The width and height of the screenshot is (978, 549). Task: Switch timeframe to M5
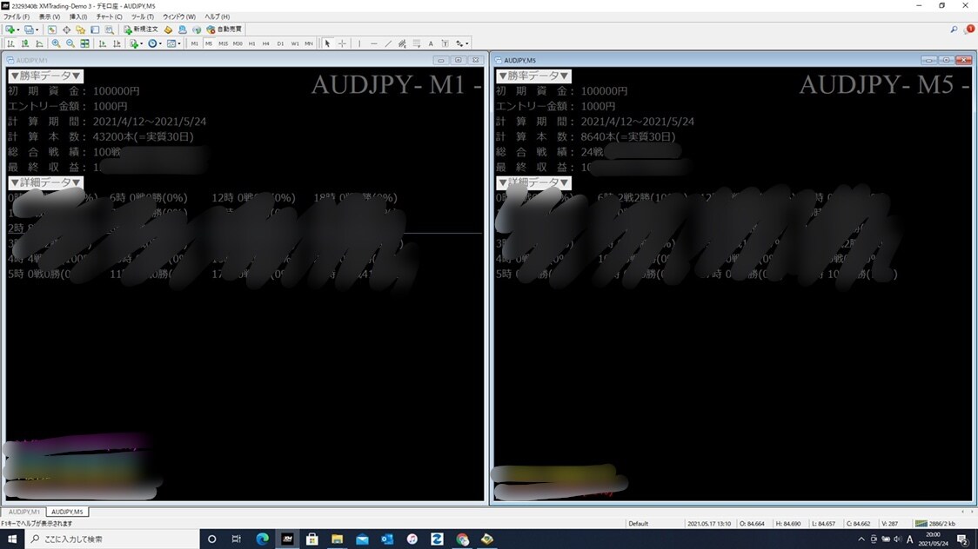(209, 43)
